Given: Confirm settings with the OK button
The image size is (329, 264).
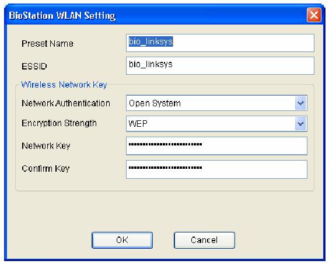Looking at the screenshot, I should click(122, 240).
